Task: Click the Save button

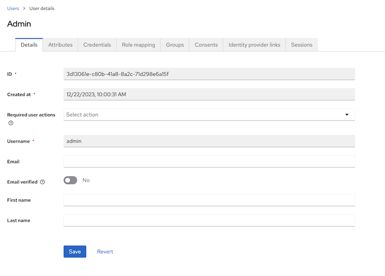Action: click(x=75, y=252)
